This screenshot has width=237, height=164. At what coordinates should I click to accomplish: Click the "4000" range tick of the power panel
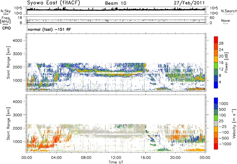pos(17,41)
